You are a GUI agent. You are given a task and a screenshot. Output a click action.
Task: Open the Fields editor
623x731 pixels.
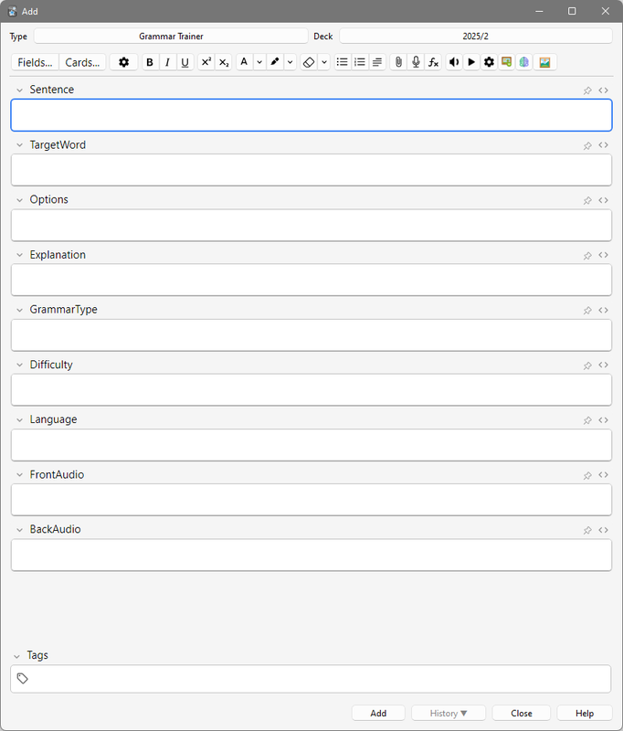(x=35, y=62)
